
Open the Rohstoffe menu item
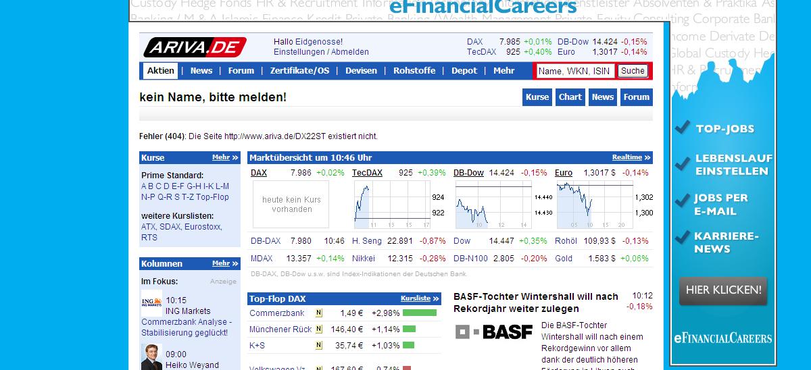pyautogui.click(x=414, y=70)
